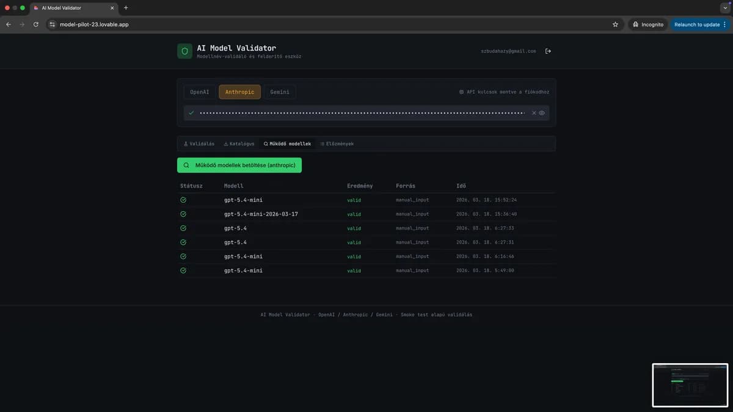This screenshot has width=733, height=412.
Task: Click the Incognito indicator button
Action: tap(648, 24)
